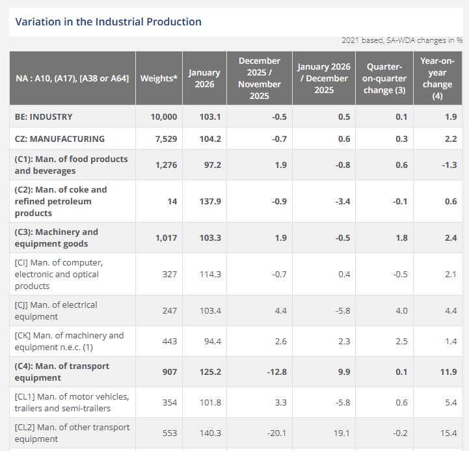Click '(C1): Man. of food products and beverages'
The width and height of the screenshot is (469, 451).
[x=71, y=165]
